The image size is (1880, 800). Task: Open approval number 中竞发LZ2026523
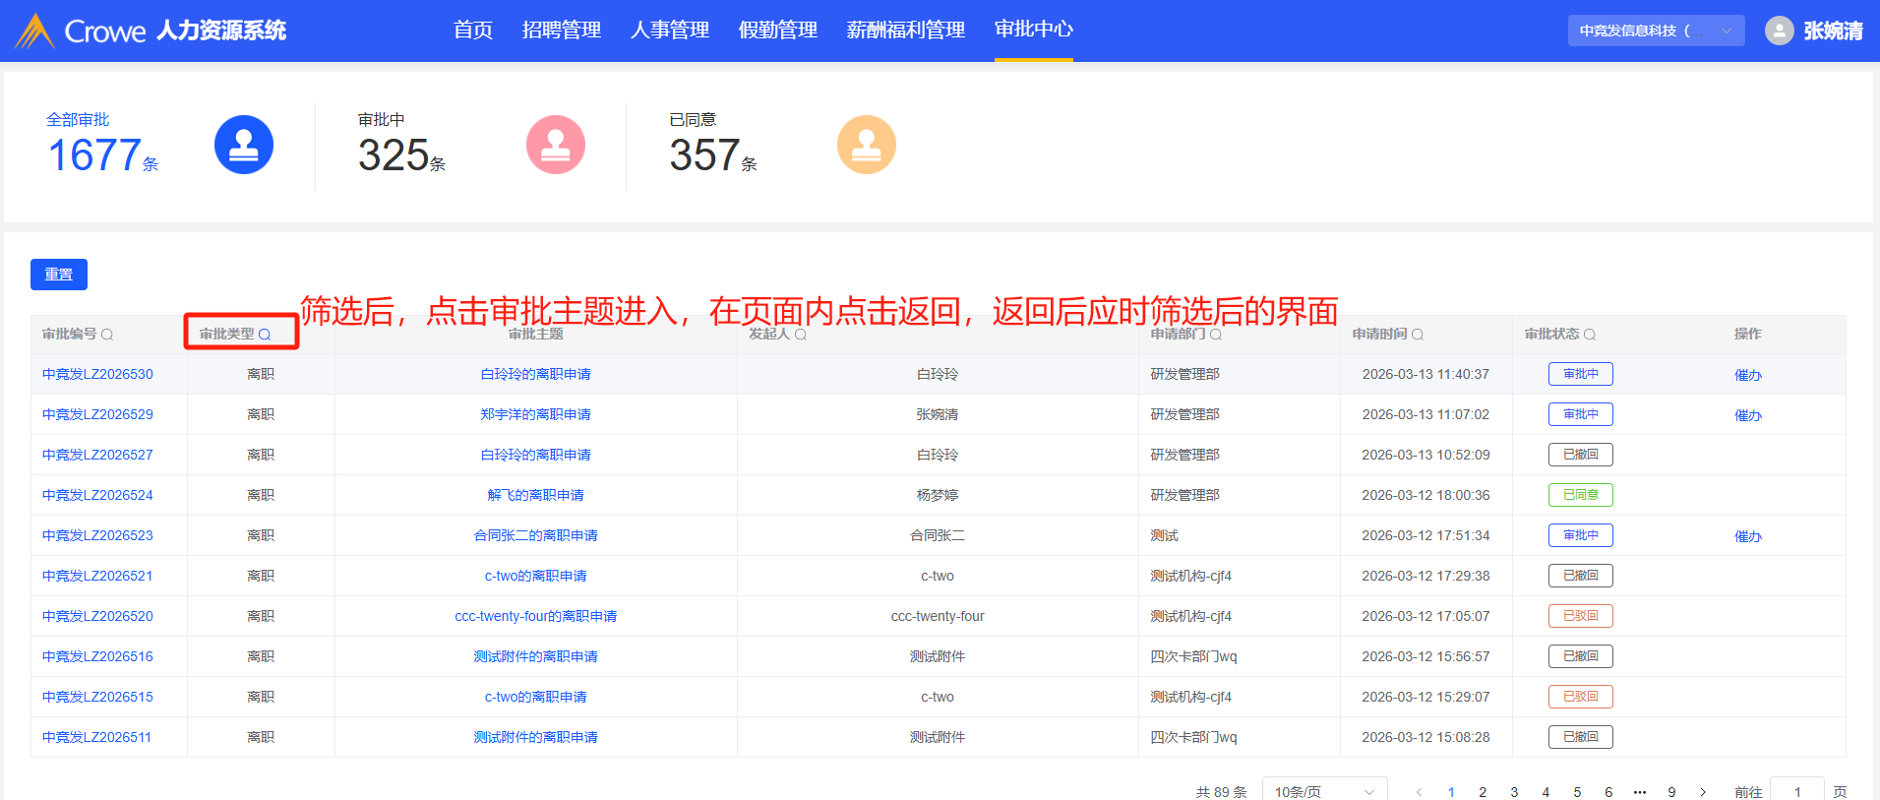coord(97,535)
